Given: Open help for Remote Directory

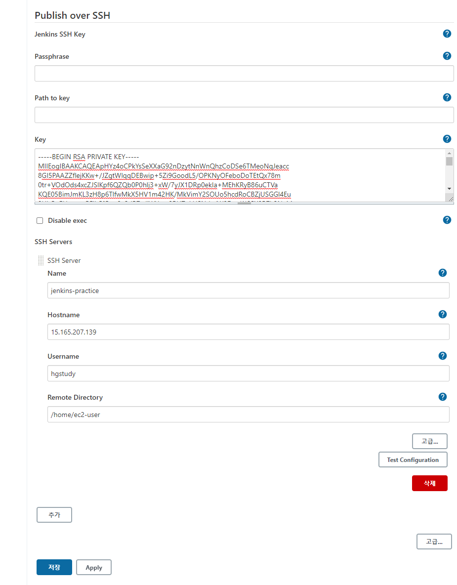Looking at the screenshot, I should [x=443, y=396].
